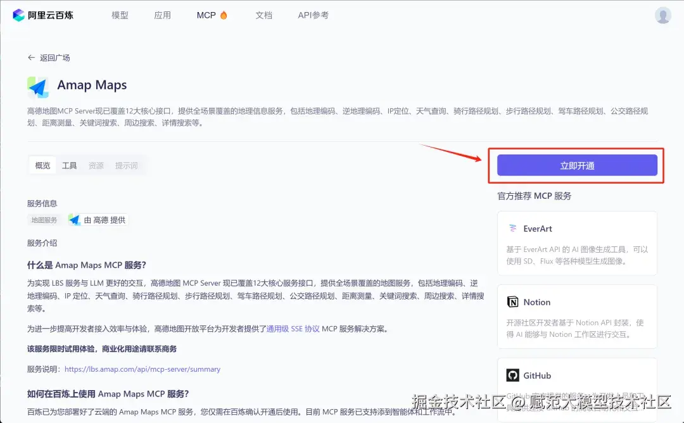Click the back arrow next to 返回广场
This screenshot has width=684, height=423.
[x=31, y=58]
